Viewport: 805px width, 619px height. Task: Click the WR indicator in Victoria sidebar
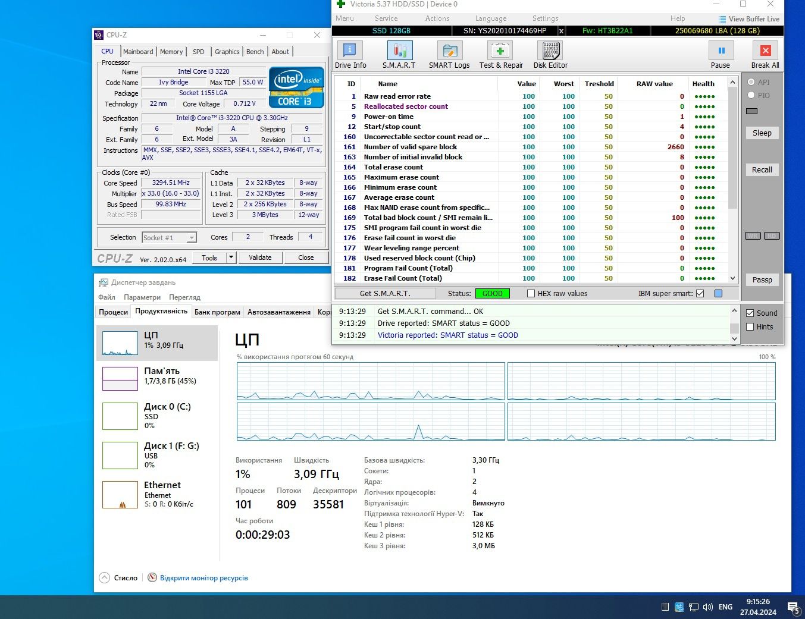pos(753,236)
